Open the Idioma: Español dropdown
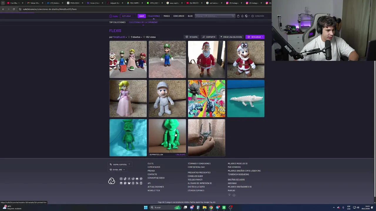The height and width of the screenshot is (211, 376). pos(120,164)
